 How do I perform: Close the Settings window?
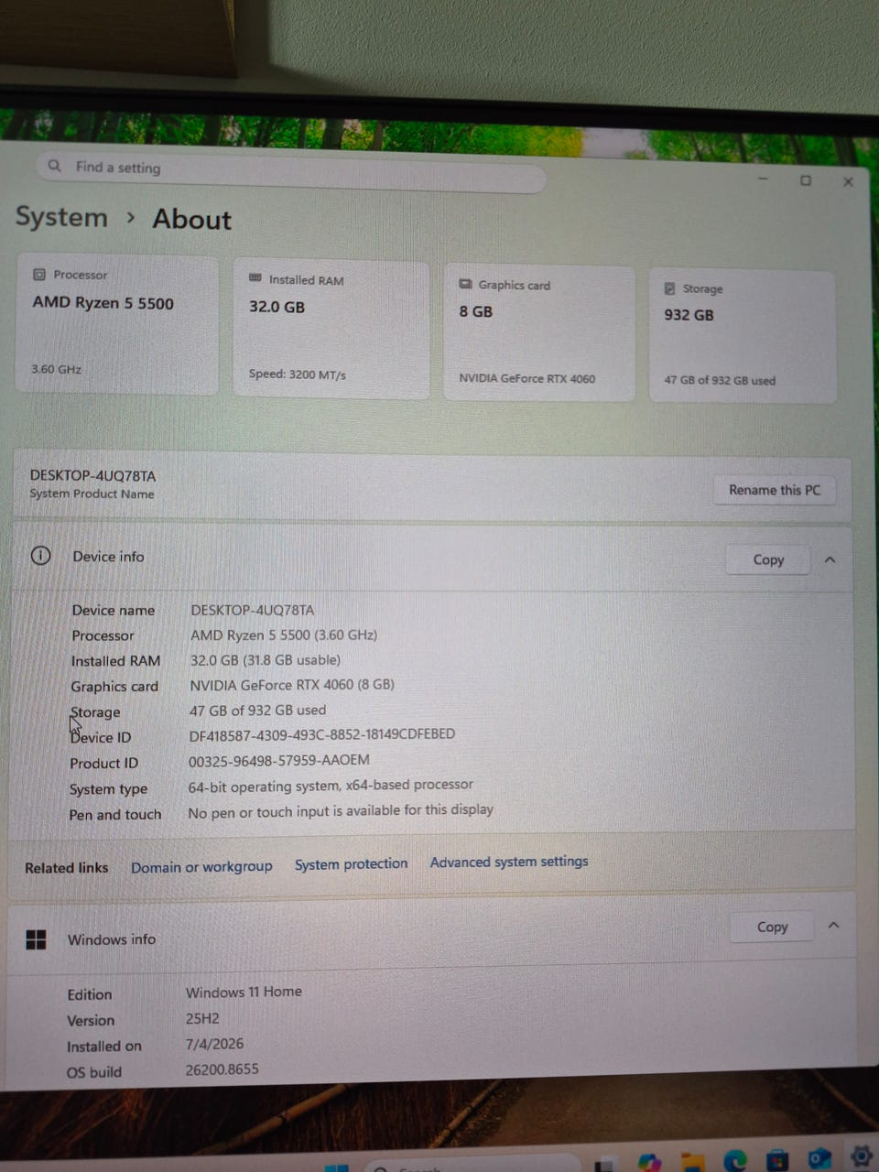tap(848, 181)
